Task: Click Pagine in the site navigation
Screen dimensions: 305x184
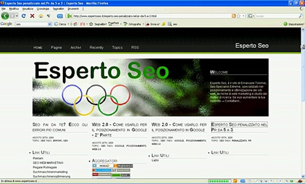Action: pos(56,48)
